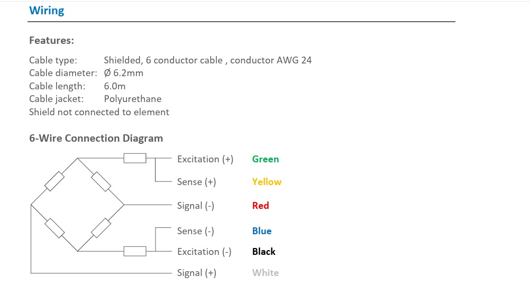Click the Shield not connected to element line

click(x=99, y=112)
